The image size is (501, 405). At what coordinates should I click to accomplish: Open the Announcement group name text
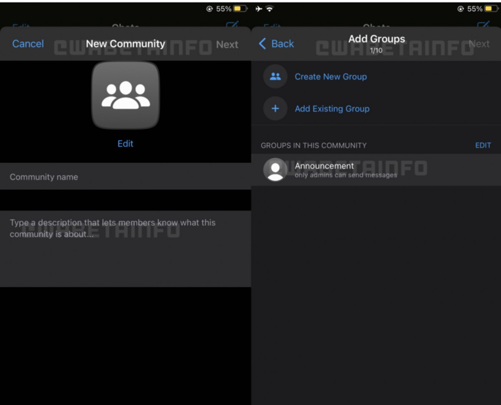coord(324,166)
